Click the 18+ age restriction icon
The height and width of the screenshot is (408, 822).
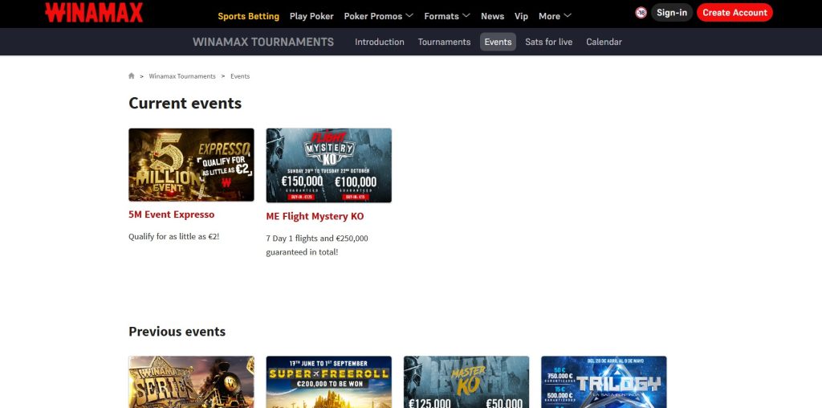(x=641, y=13)
